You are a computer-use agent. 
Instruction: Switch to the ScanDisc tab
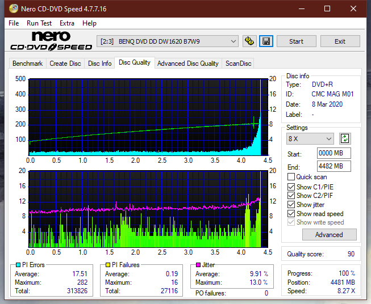click(x=238, y=64)
